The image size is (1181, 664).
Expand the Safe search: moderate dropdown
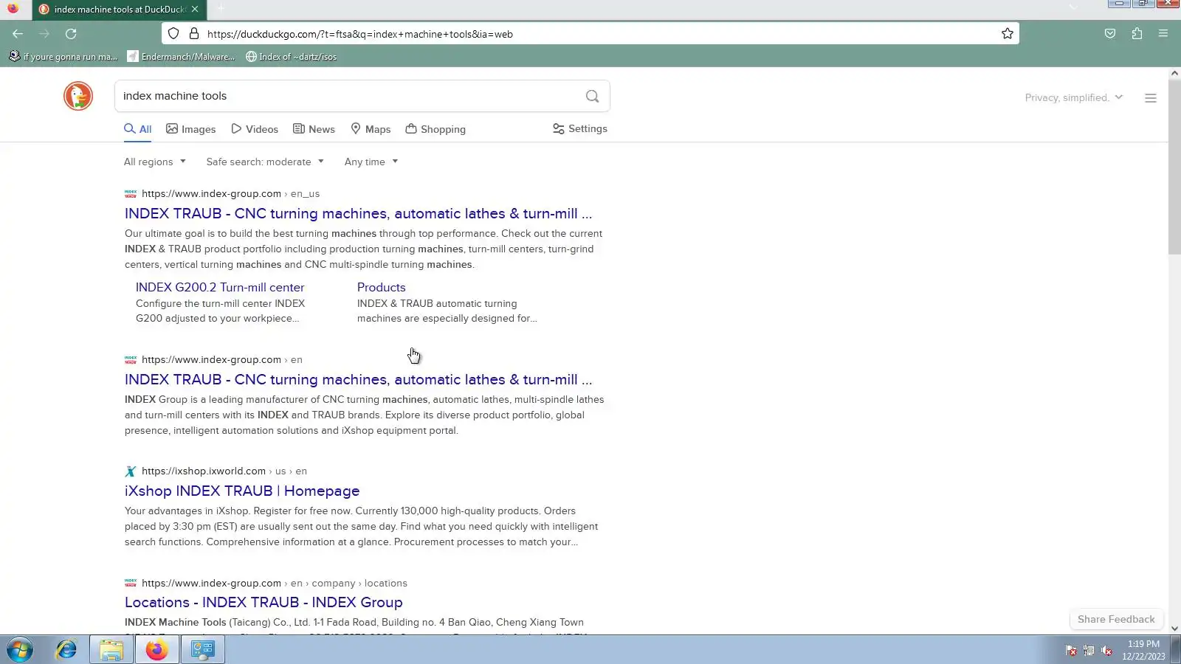pos(265,162)
